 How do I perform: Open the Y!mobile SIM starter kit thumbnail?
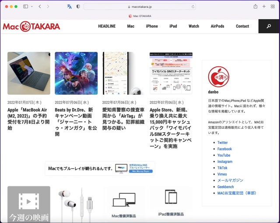(x=171, y=73)
